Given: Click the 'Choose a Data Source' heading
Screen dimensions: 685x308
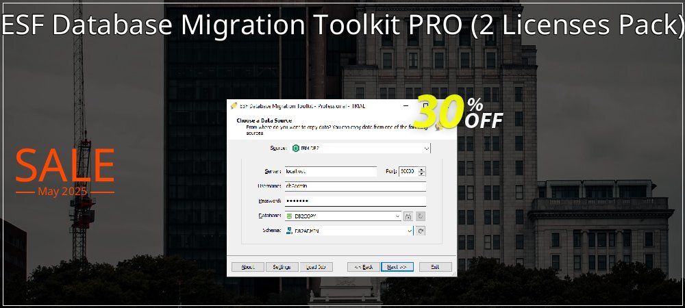Looking at the screenshot, I should pyautogui.click(x=264, y=120).
